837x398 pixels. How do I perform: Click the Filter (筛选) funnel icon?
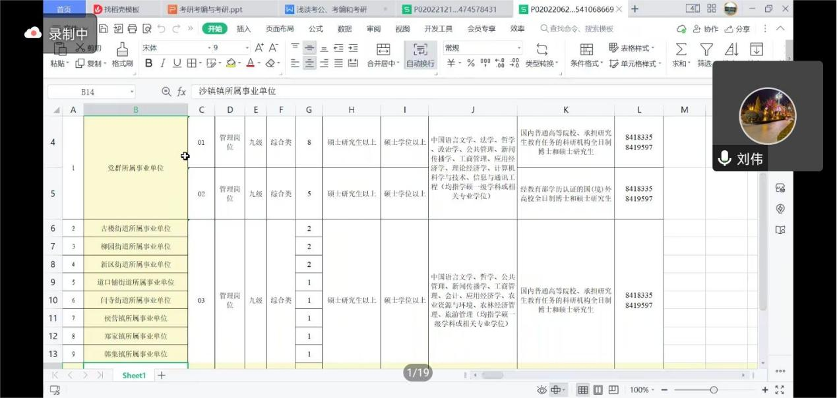tap(706, 50)
